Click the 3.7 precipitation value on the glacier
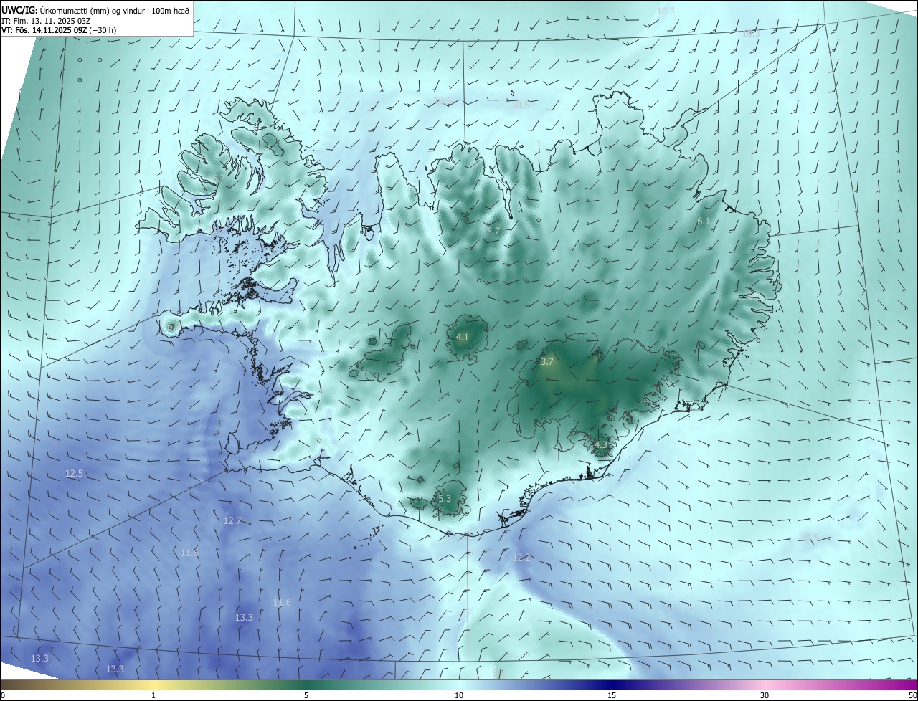 [547, 362]
